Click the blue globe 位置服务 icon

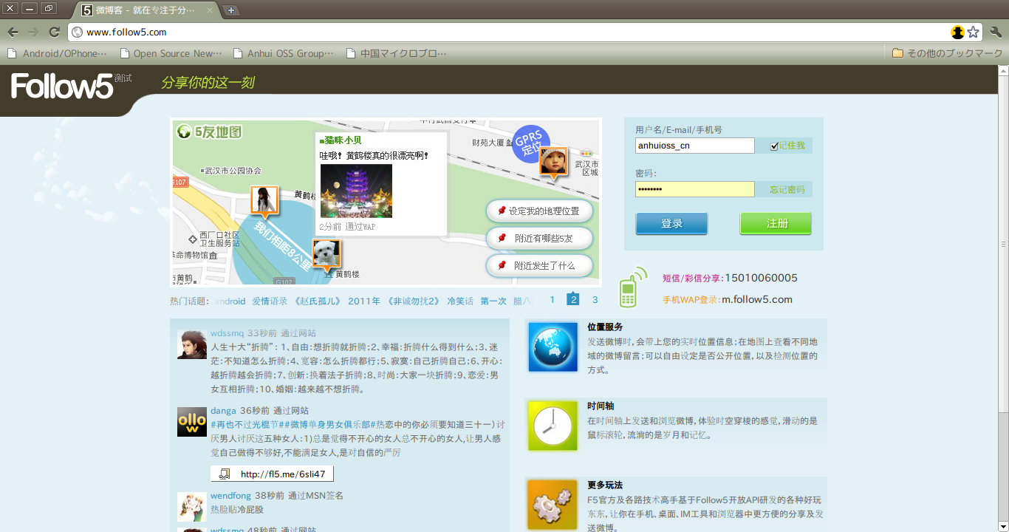pos(553,347)
